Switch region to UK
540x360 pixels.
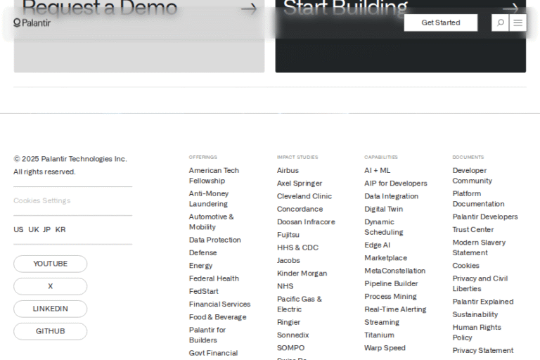[34, 229]
